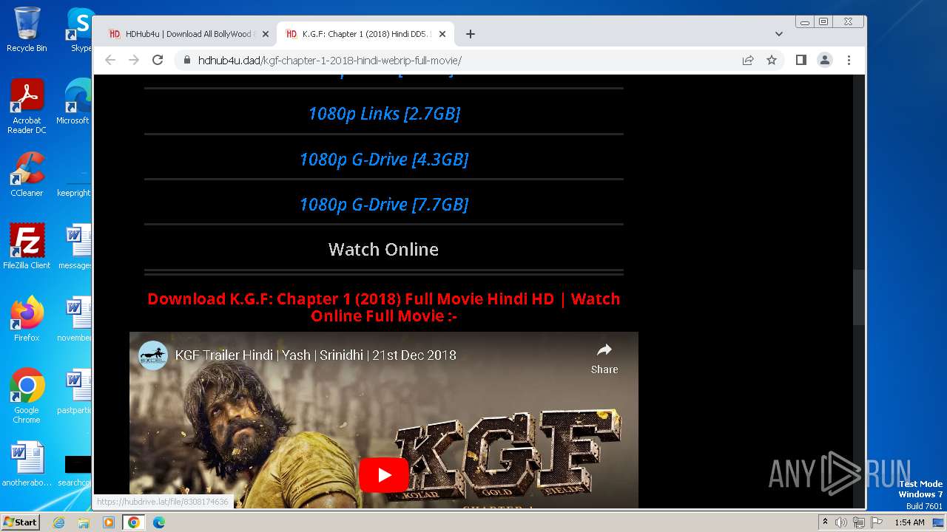
Task: Open Firefox desktop icon
Action: point(27,319)
